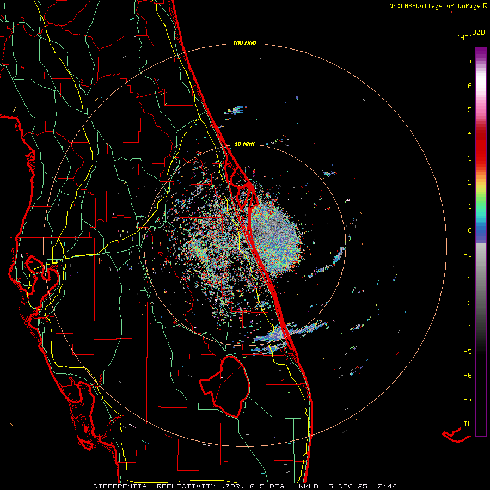
Task: Click the 0.5 DEG elevation text
Action: [x=267, y=486]
